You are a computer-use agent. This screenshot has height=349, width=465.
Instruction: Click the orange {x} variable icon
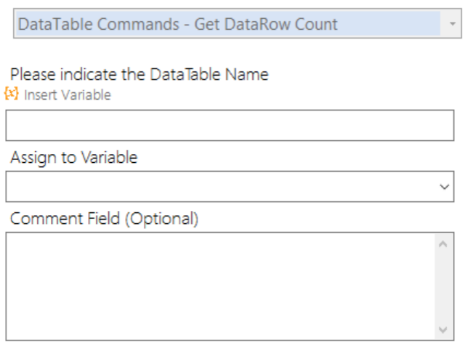coord(12,94)
